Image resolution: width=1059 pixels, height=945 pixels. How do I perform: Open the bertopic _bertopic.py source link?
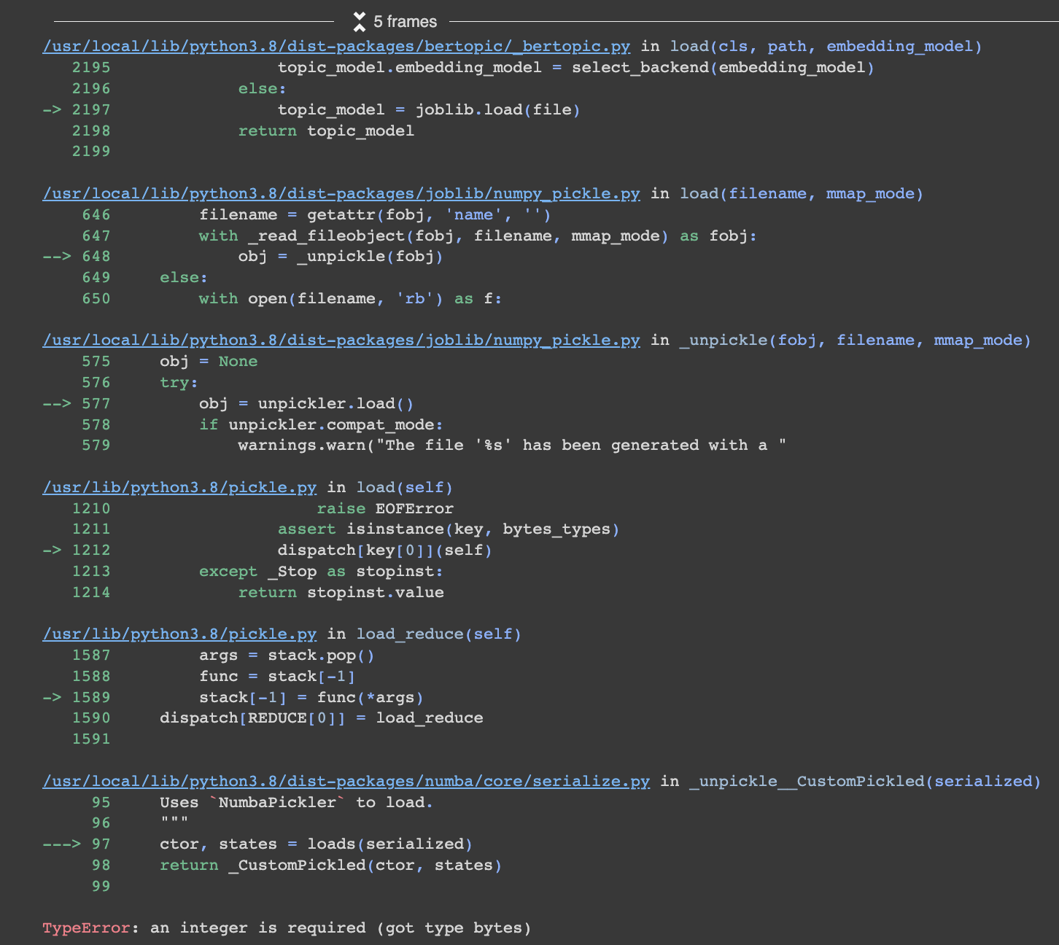click(336, 46)
